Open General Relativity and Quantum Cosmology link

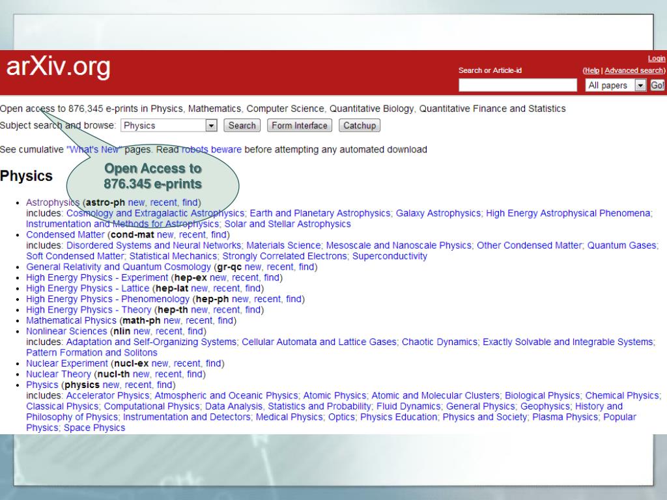[119, 267]
